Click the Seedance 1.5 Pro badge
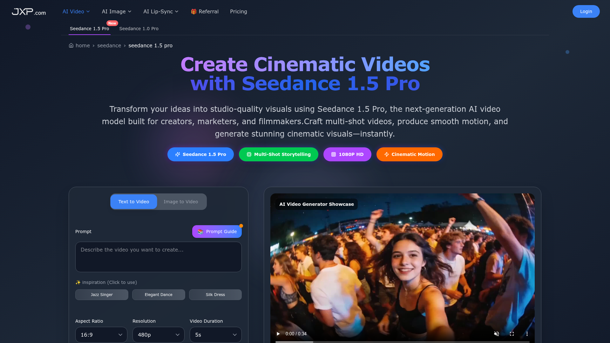This screenshot has width=610, height=343. (x=200, y=154)
